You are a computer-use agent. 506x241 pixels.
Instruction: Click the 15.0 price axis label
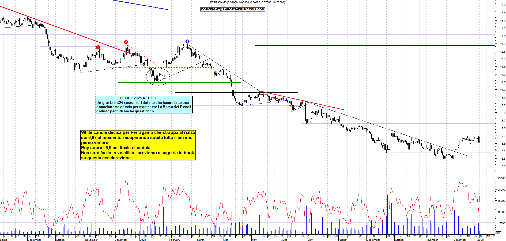pyautogui.click(x=503, y=13)
